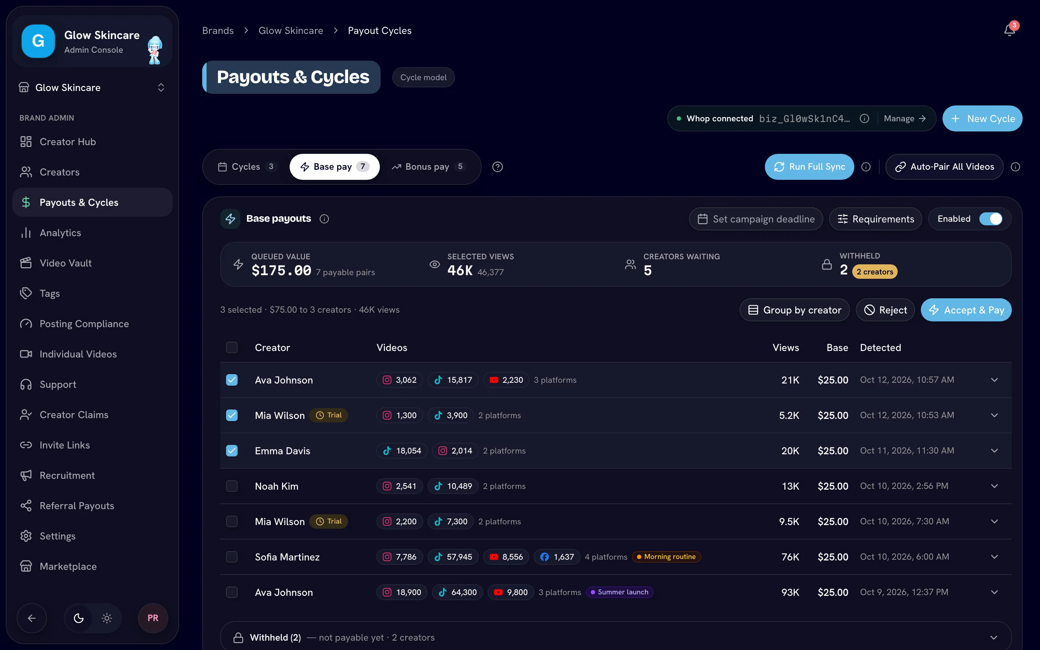Expand Emma Davis's payout row

coord(994,451)
